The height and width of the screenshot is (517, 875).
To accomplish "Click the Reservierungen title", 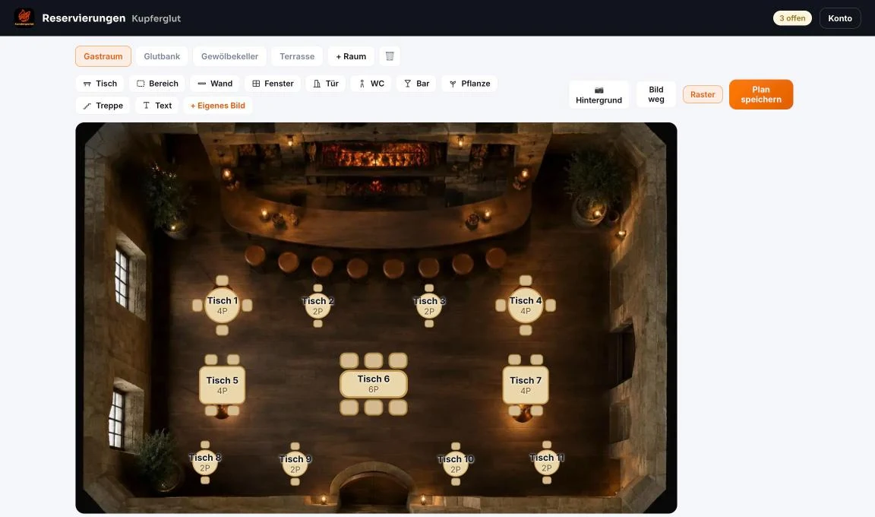I will pyautogui.click(x=84, y=17).
